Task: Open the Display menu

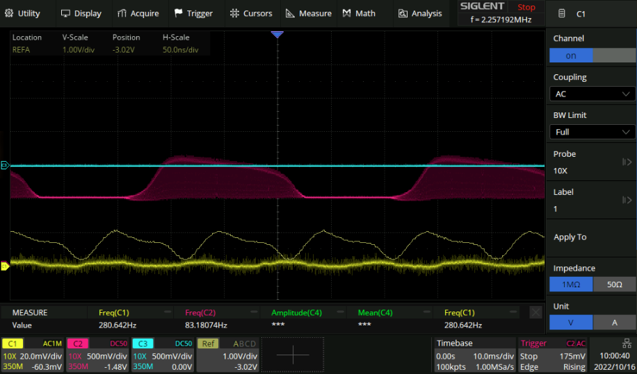Action: click(x=81, y=13)
